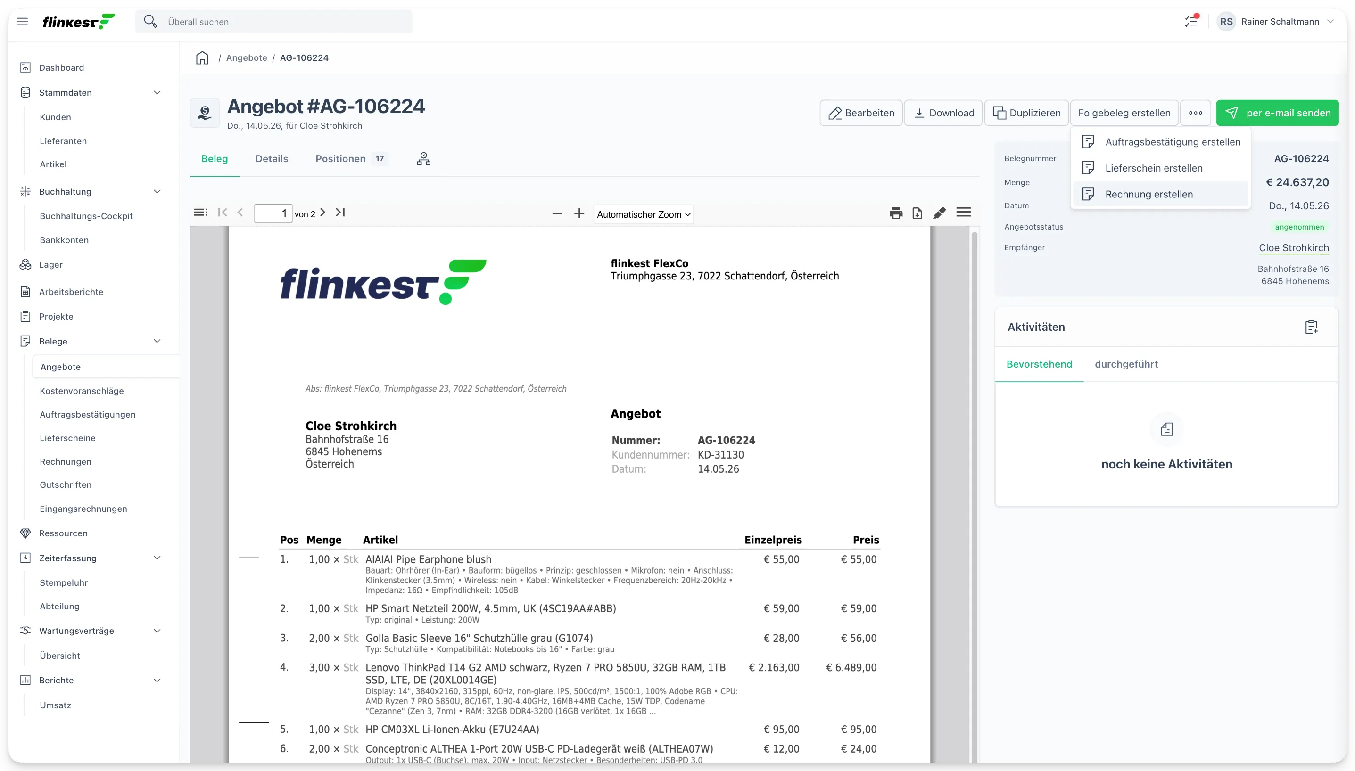Open Dashboard in sidebar
The image size is (1355, 771).
pyautogui.click(x=61, y=67)
